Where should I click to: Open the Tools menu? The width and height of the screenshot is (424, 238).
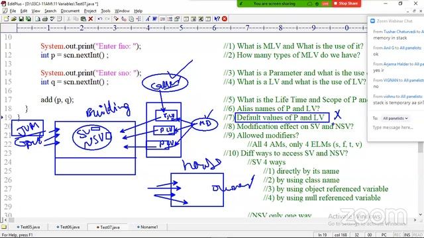click(105, 11)
